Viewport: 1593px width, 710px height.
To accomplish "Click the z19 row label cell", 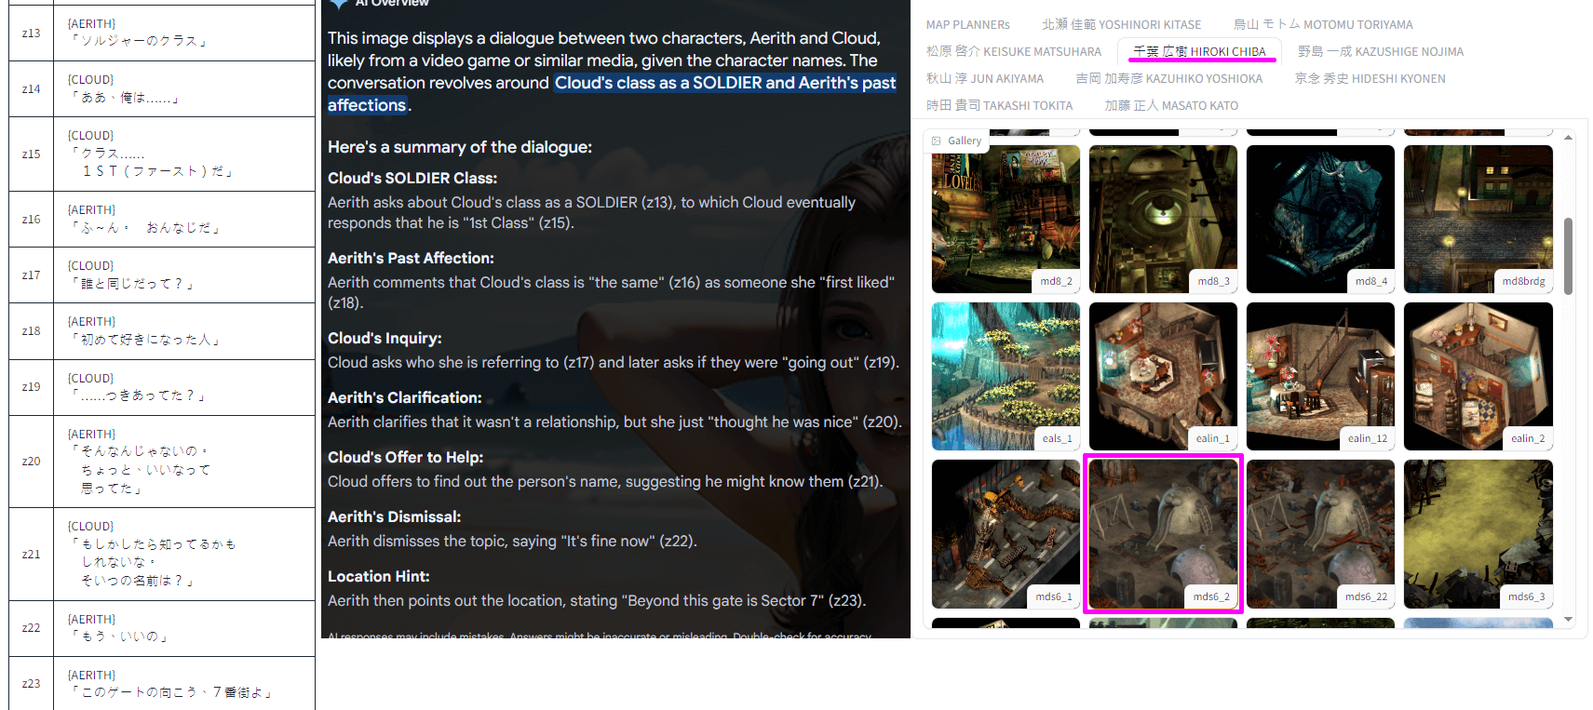I will [31, 387].
